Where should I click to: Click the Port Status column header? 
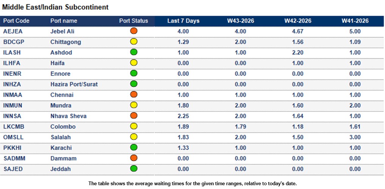tap(134, 21)
